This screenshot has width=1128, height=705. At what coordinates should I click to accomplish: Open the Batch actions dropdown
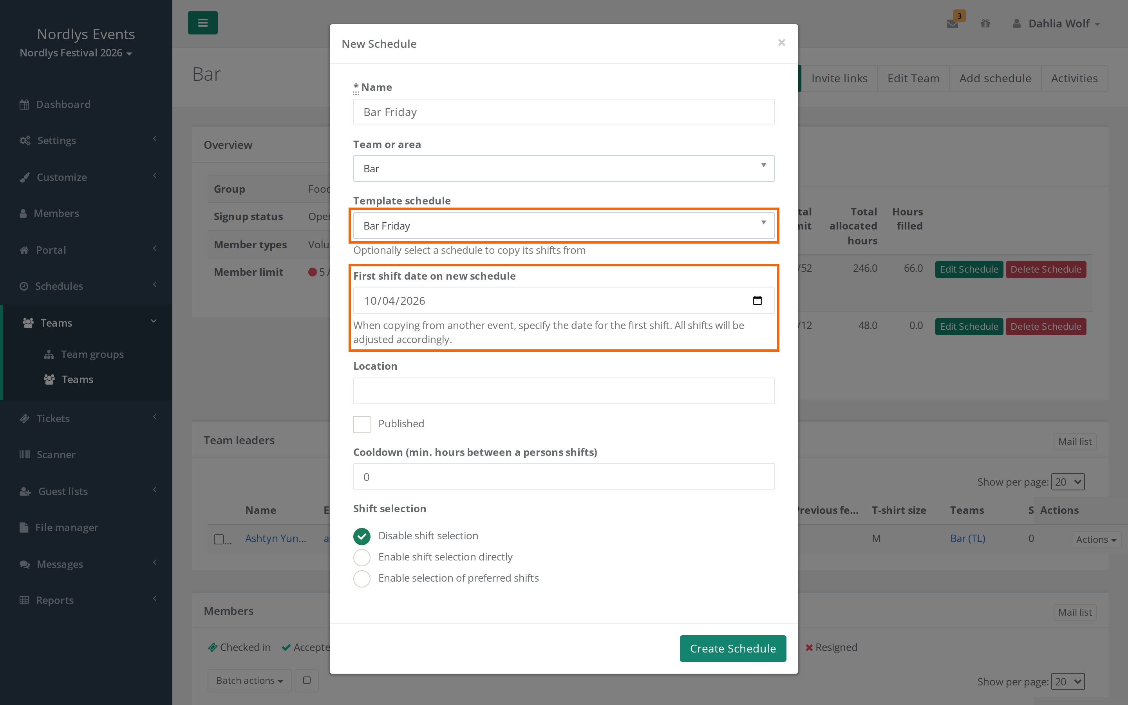pos(249,680)
